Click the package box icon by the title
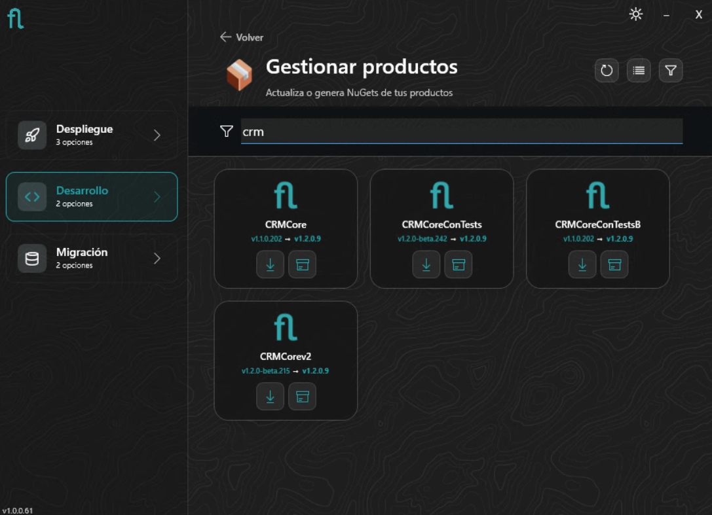 (x=239, y=75)
